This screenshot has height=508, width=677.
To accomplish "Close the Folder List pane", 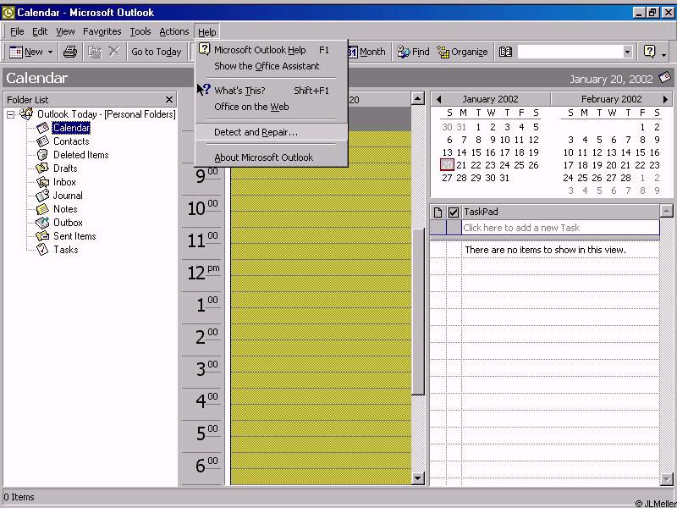I will [169, 99].
